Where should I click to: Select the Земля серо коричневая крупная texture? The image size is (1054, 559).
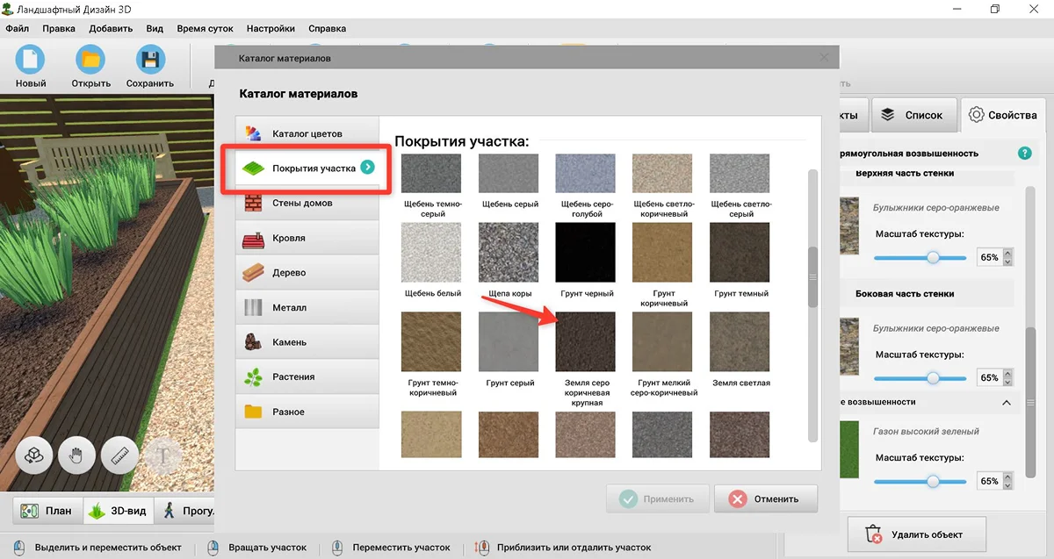(586, 341)
